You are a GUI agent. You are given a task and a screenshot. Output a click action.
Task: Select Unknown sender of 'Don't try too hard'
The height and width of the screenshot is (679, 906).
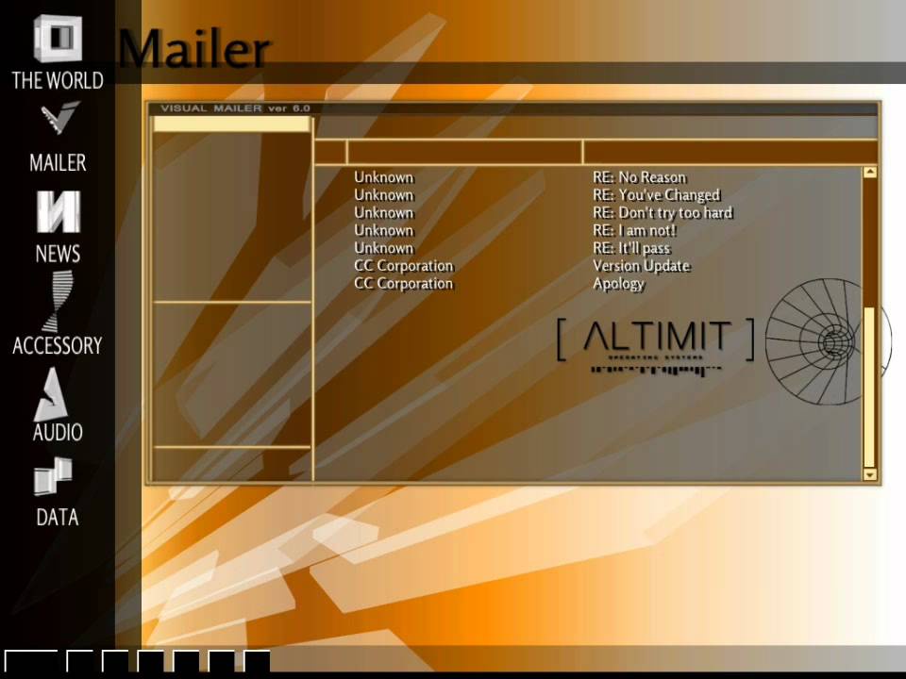click(x=384, y=213)
